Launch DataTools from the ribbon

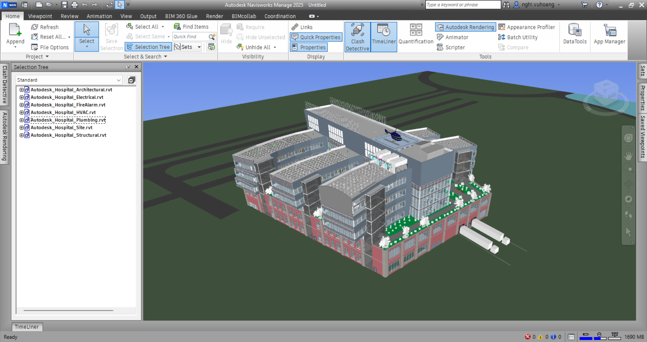tap(575, 34)
